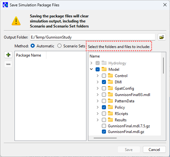The height and width of the screenshot is (157, 170).
Task: Select the Automatic method radio button
Action: (x=32, y=46)
